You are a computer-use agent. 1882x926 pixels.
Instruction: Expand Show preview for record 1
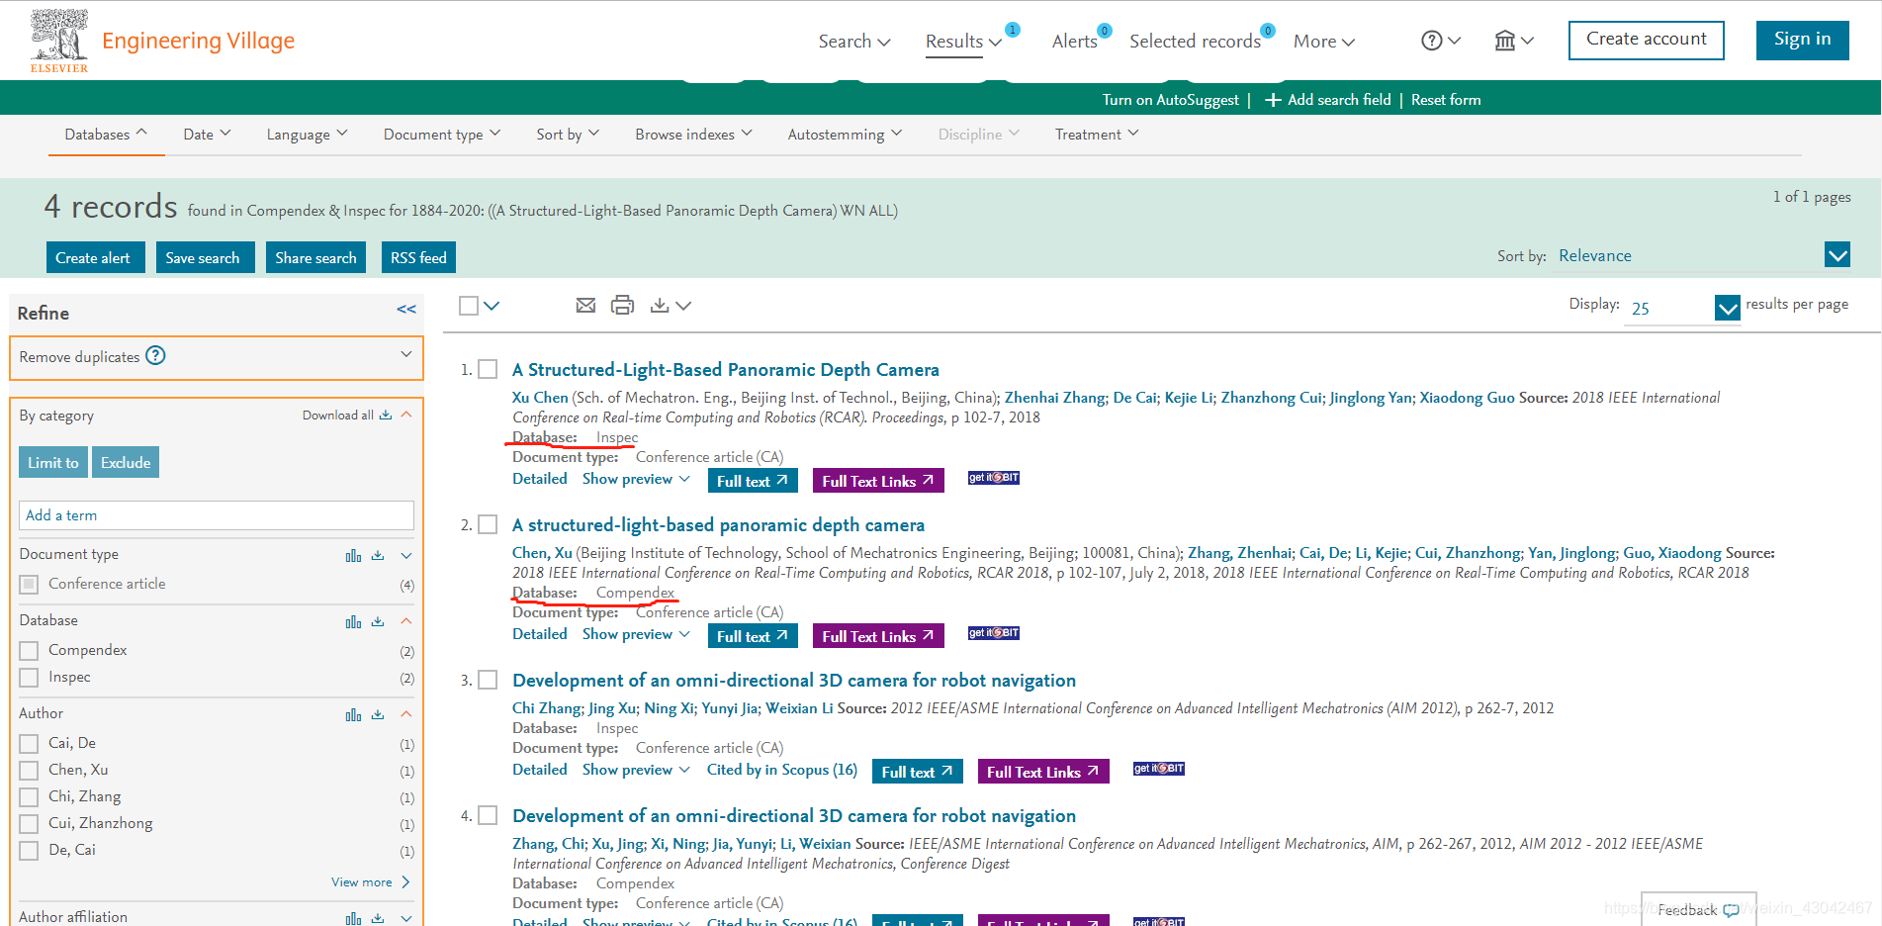point(636,479)
